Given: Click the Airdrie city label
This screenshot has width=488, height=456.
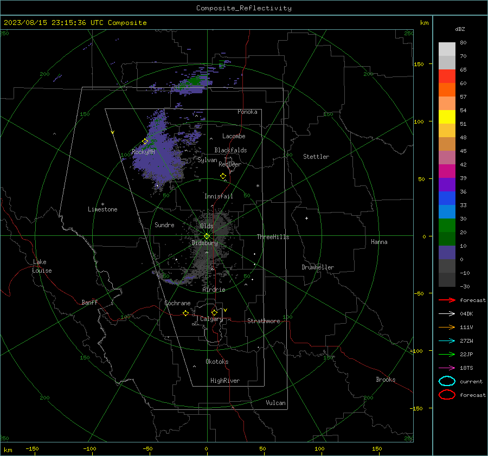Looking at the screenshot, I should [x=214, y=290].
